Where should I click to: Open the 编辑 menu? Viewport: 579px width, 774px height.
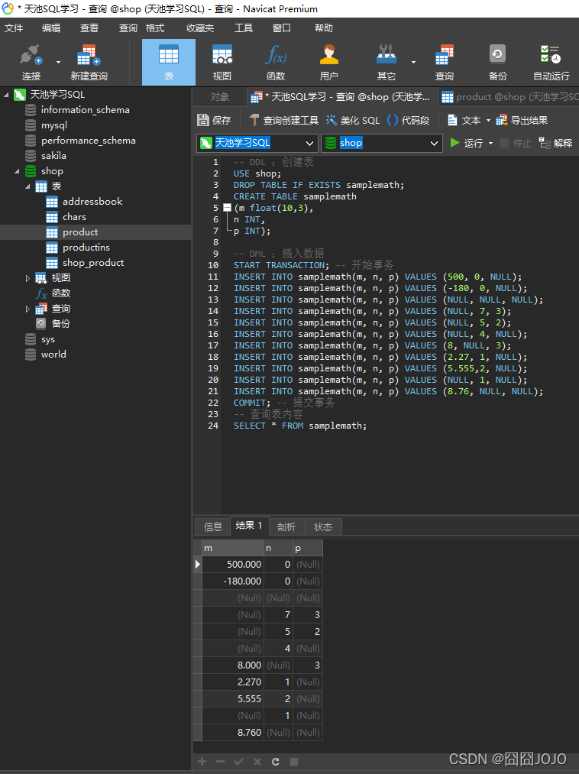51,28
